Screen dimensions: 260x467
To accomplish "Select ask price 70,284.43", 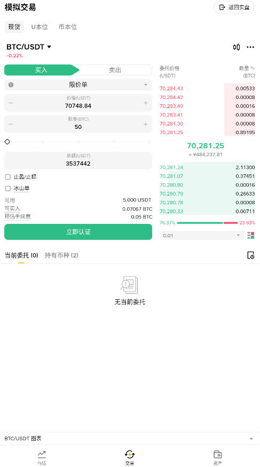I will click(171, 89).
